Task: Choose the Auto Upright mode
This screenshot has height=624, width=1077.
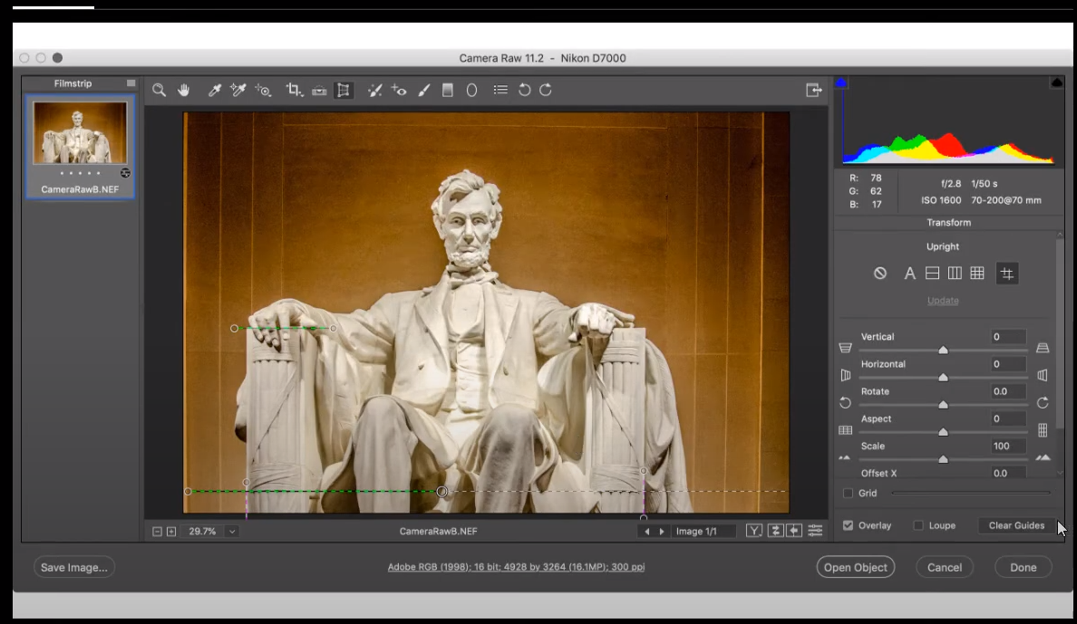Action: (910, 273)
